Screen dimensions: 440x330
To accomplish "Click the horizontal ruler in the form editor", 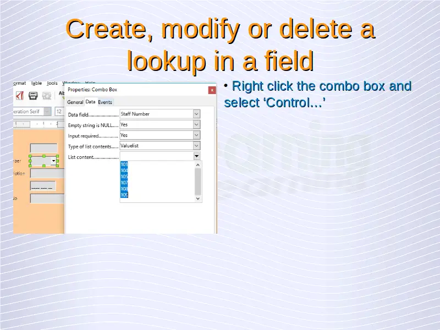I will (x=38, y=124).
